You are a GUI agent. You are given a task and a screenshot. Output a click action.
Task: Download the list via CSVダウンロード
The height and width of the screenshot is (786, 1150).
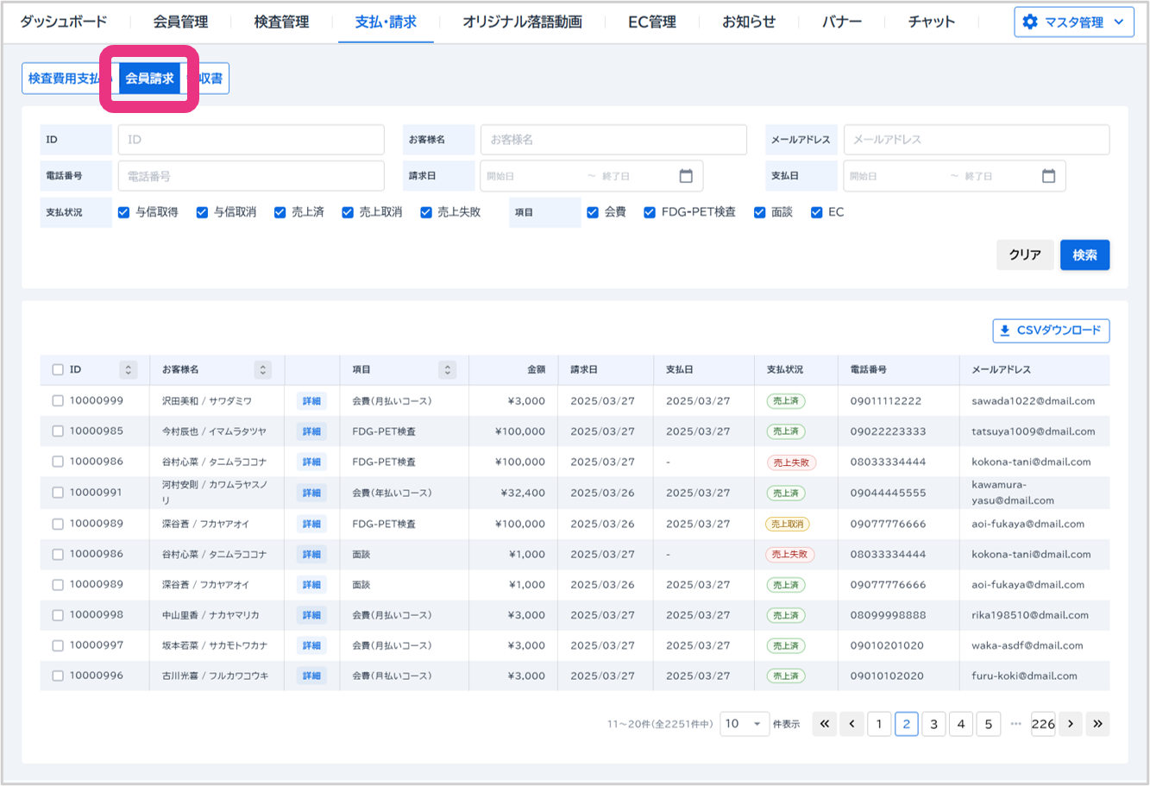pos(1051,330)
